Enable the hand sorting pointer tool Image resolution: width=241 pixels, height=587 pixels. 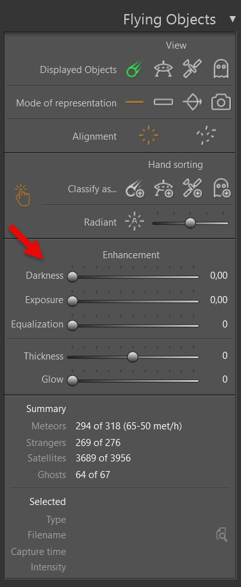pyautogui.click(x=22, y=195)
